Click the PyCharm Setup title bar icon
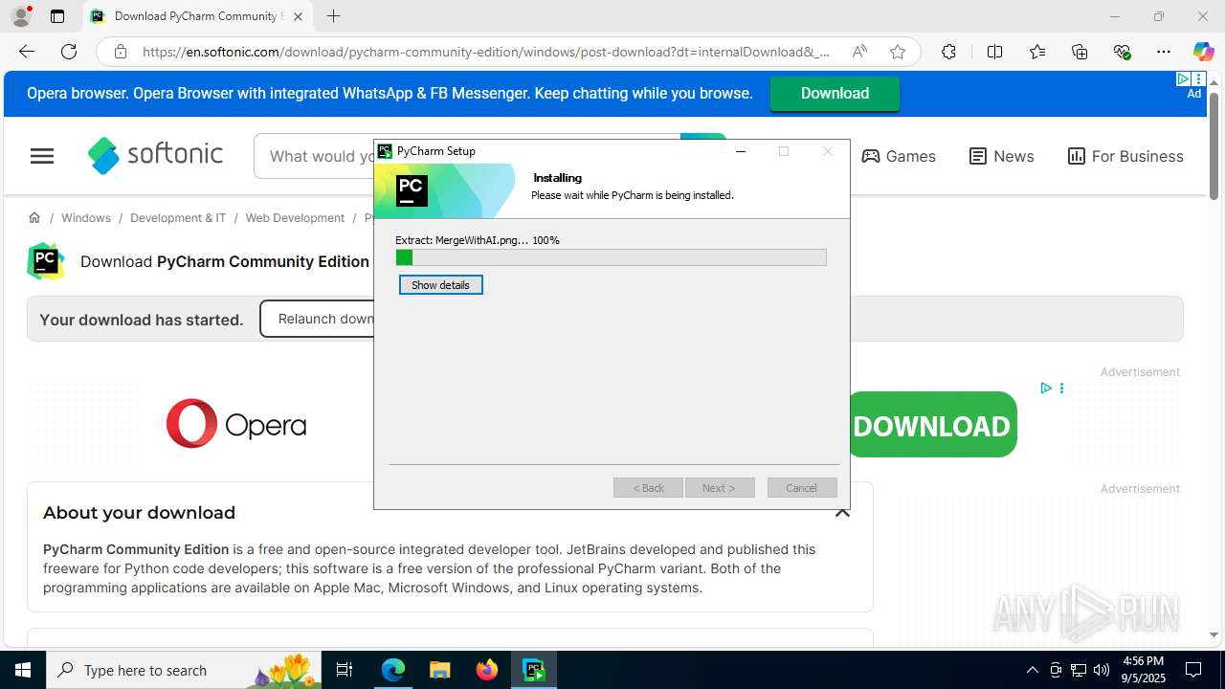This screenshot has height=689, width=1225. [385, 151]
